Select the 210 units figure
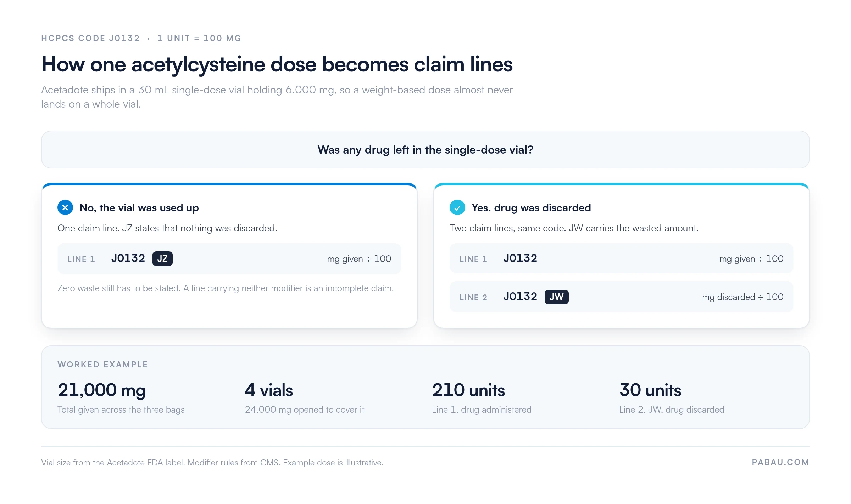The image size is (851, 504). [x=468, y=390]
